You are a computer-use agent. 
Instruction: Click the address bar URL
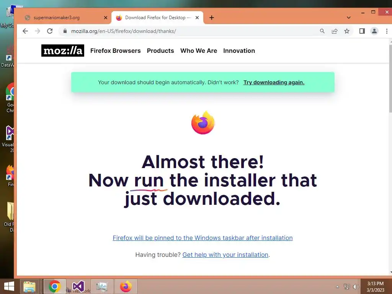point(124,31)
